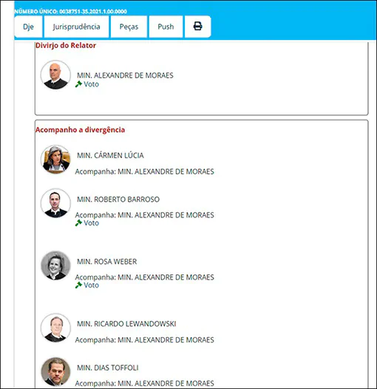Open Dias Toffoli portrait photo
Screen dimensions: 377x389
pyautogui.click(x=55, y=372)
